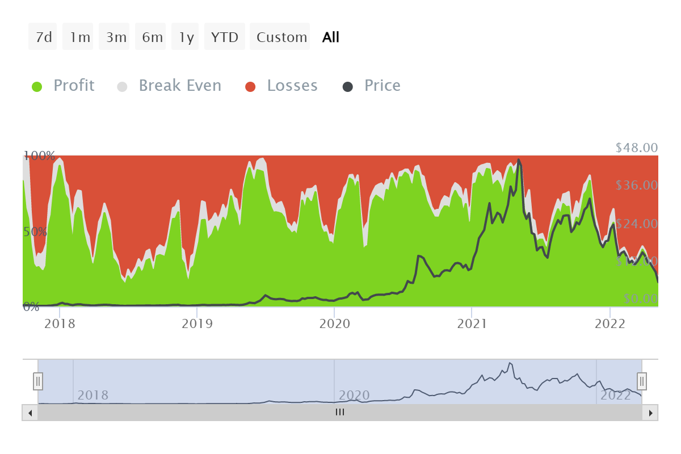Choose the 1y range button
The height and width of the screenshot is (454, 681).
tap(186, 37)
